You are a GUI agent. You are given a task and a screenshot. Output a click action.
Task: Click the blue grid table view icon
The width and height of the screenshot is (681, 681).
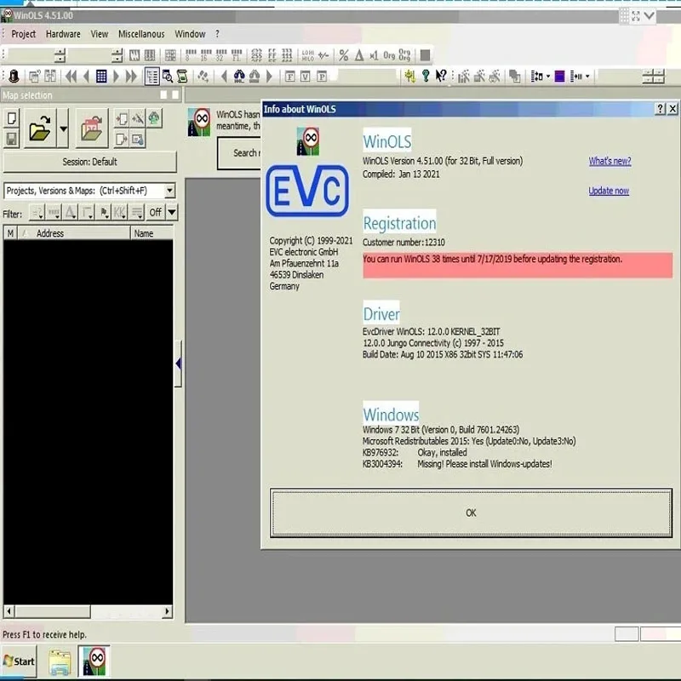click(x=101, y=77)
